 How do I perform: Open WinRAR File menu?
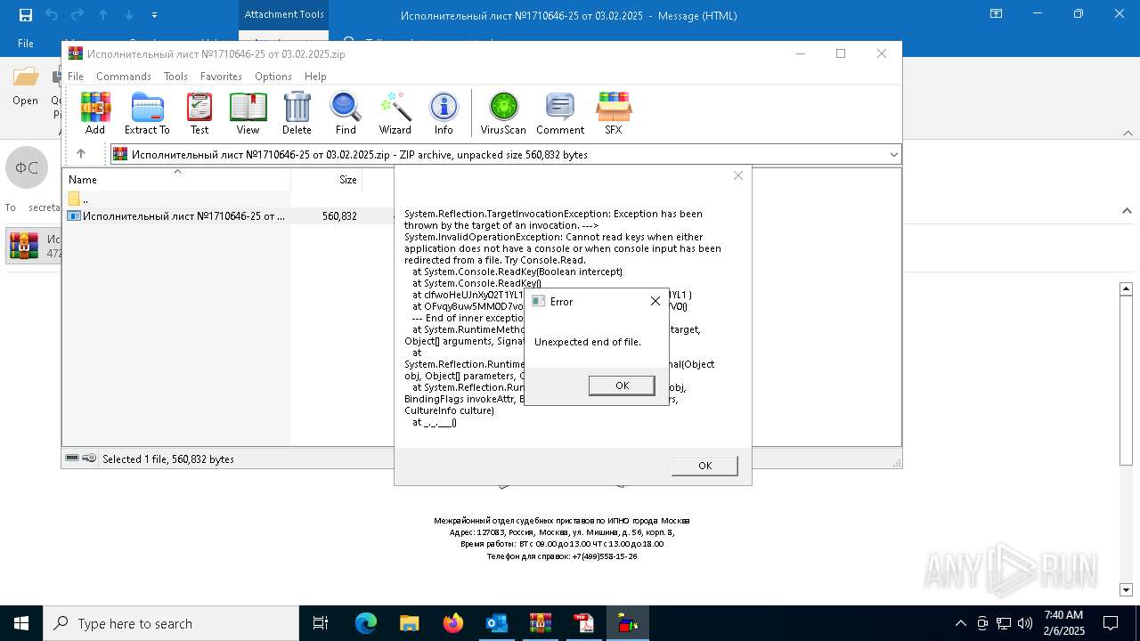[76, 77]
